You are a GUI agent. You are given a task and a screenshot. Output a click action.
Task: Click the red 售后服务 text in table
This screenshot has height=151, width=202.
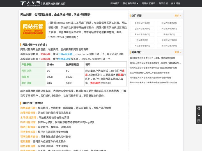point(95,83)
